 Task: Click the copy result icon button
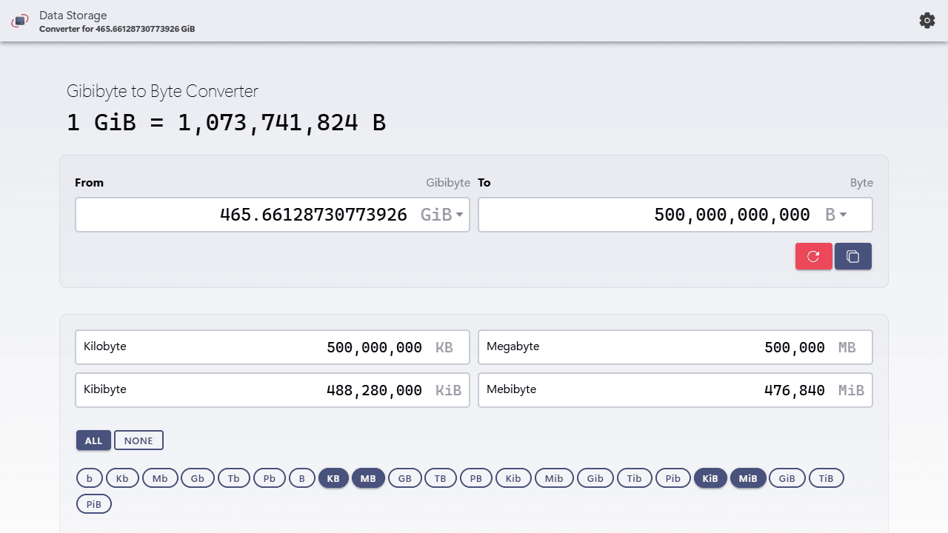coord(853,256)
